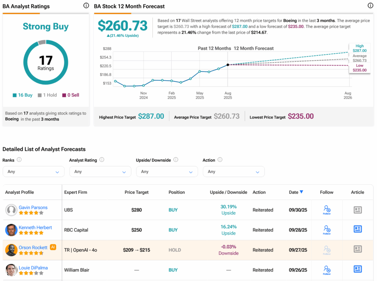
Task: Click the Ranks info tooltip icon
Action: pyautogui.click(x=19, y=160)
